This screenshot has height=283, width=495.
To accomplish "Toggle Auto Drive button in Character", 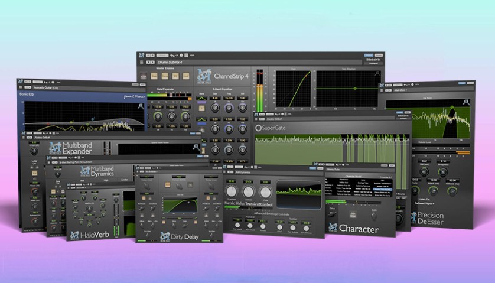I will click(353, 214).
